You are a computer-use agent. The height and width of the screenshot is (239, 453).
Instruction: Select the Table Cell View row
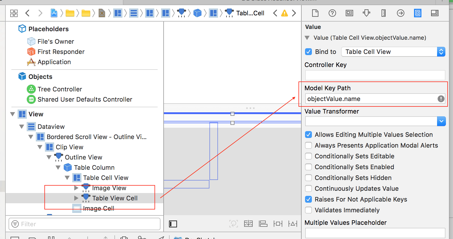click(x=85, y=178)
